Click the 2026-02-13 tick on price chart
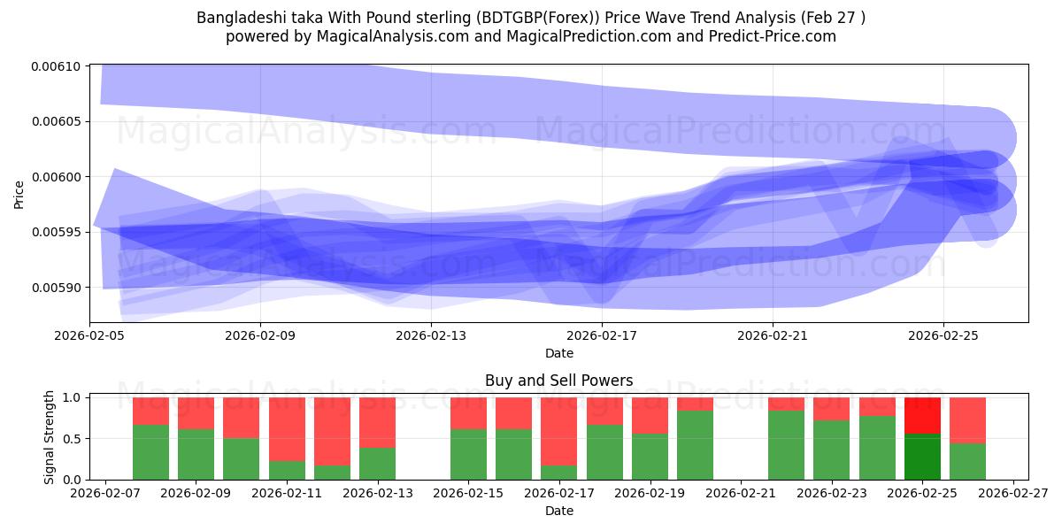 431,335
